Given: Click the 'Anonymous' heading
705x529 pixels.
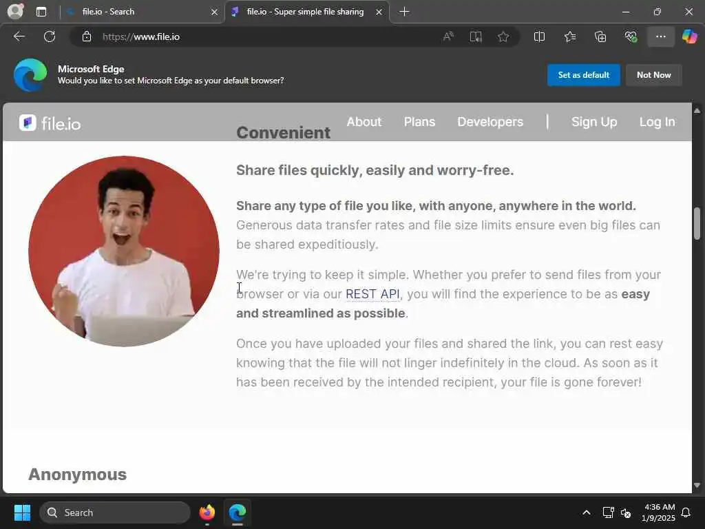Looking at the screenshot, I should tap(77, 475).
